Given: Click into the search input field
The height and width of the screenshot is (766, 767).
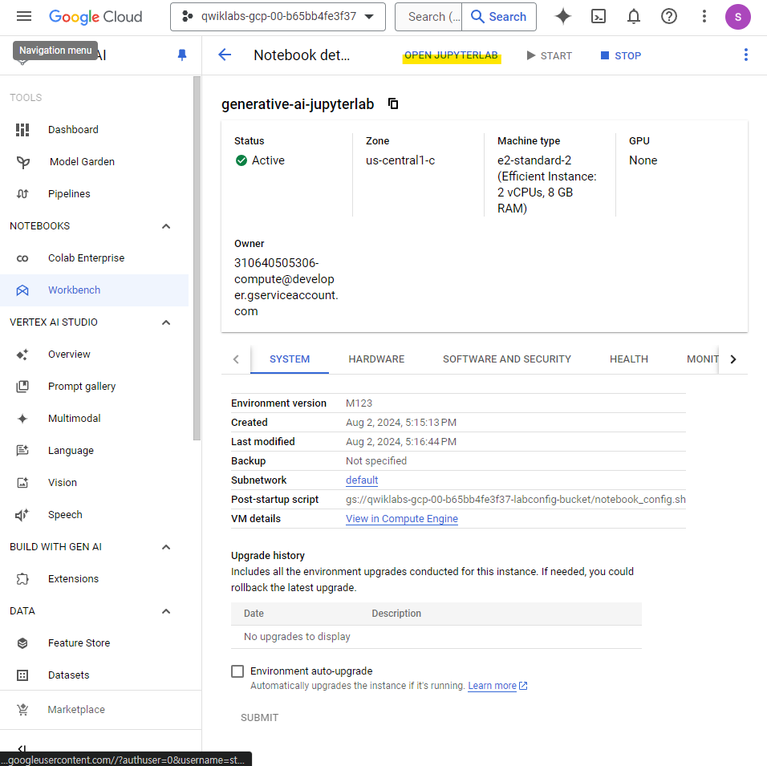Looking at the screenshot, I should pyautogui.click(x=429, y=17).
